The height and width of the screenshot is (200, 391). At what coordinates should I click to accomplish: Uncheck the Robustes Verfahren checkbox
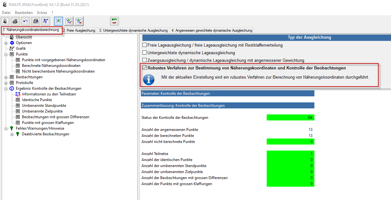[x=145, y=68]
